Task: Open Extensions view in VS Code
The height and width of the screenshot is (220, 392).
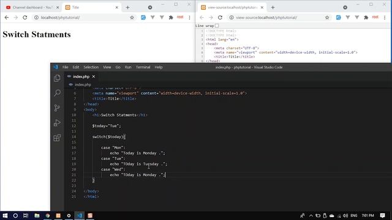Action: (57, 137)
